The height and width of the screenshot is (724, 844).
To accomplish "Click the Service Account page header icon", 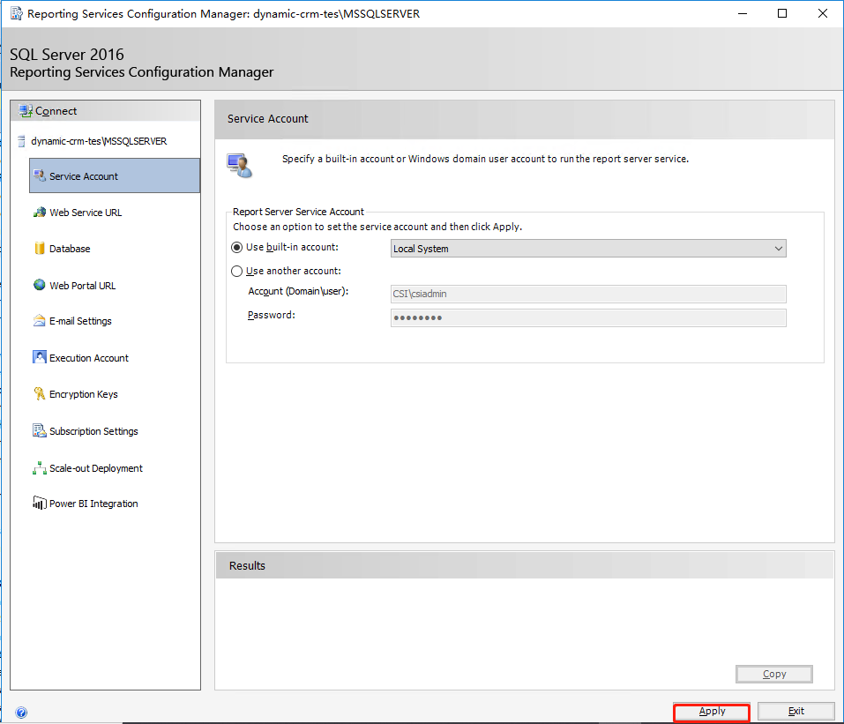I will click(240, 165).
